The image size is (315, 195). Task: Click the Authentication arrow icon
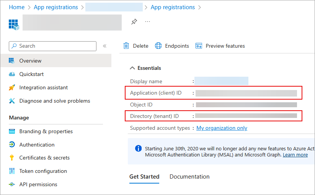[x=12, y=145]
